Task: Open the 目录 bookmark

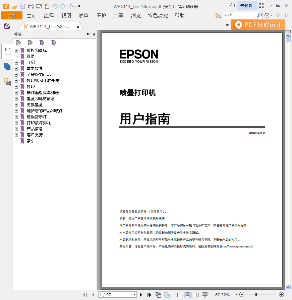Action: (x=31, y=57)
